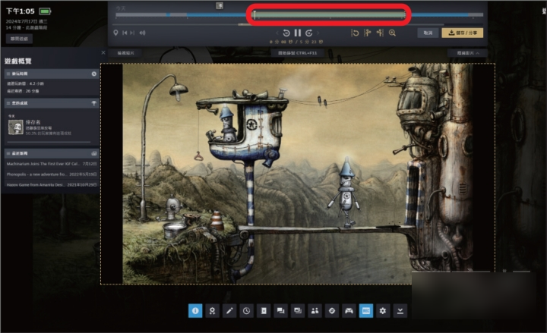Viewport: 547px width, 333px height.
Task: Open news 'Machinarium Joins The First Ever IGF...'
Action: (x=52, y=164)
